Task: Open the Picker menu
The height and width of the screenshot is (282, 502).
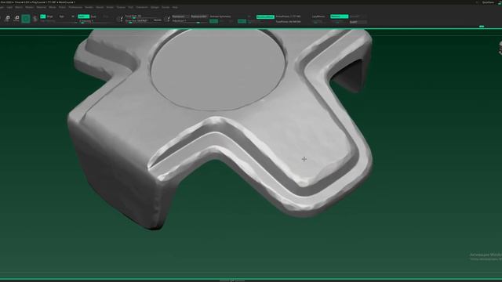Action: (x=62, y=7)
